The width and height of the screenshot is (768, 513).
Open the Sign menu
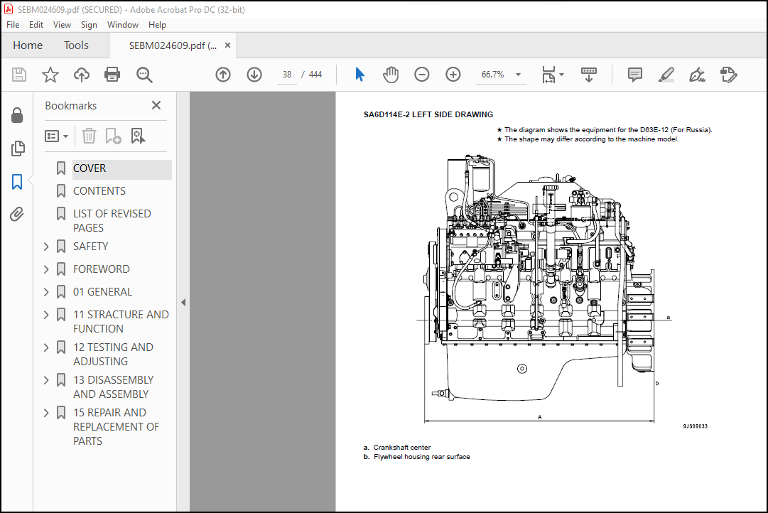[x=89, y=24]
